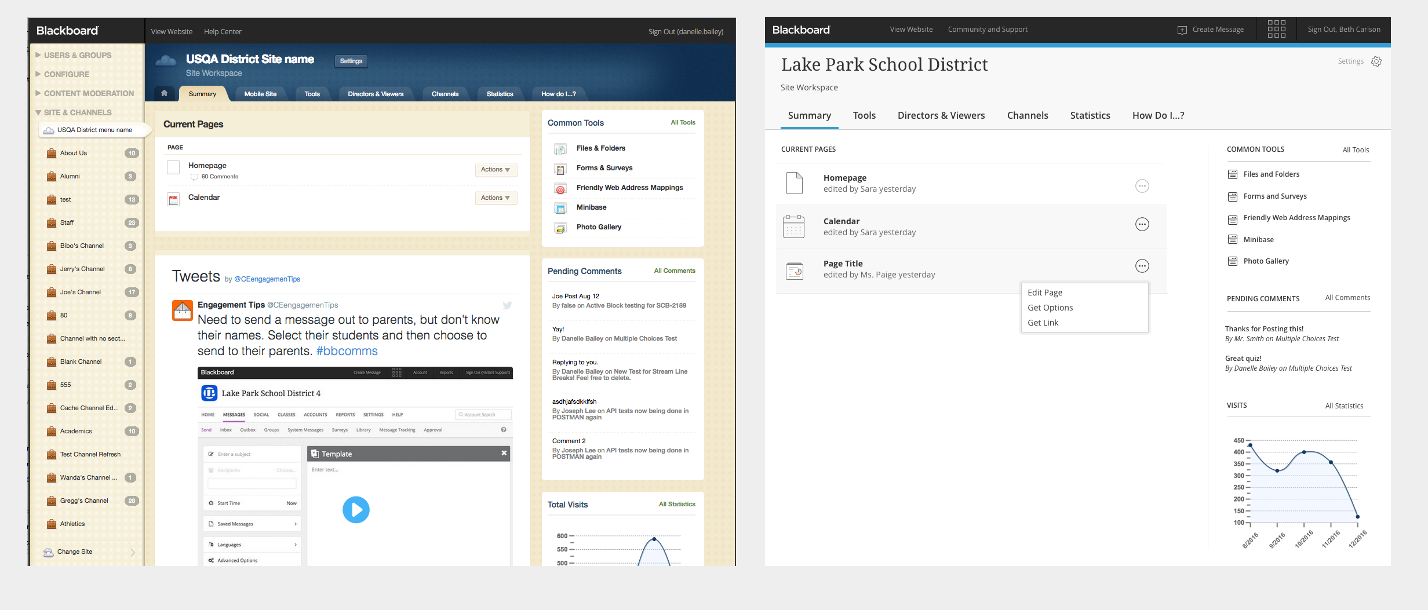Click the Engagement Tips avatar in tweet

pyautogui.click(x=183, y=311)
